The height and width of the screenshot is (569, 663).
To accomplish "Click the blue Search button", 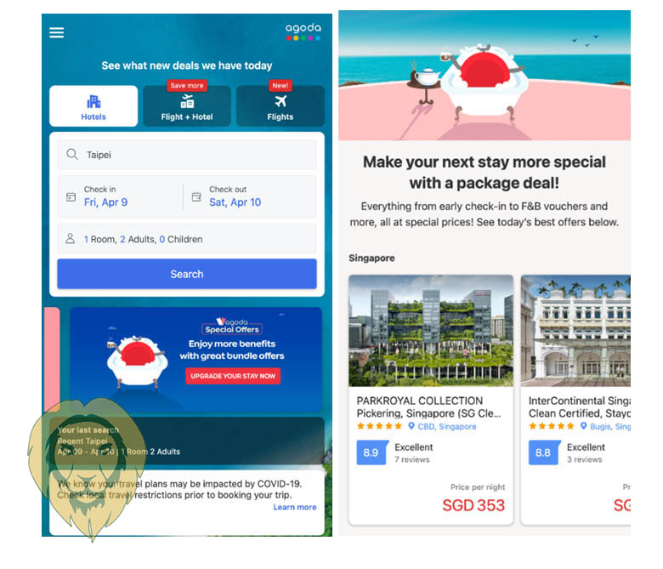I will pyautogui.click(x=187, y=274).
